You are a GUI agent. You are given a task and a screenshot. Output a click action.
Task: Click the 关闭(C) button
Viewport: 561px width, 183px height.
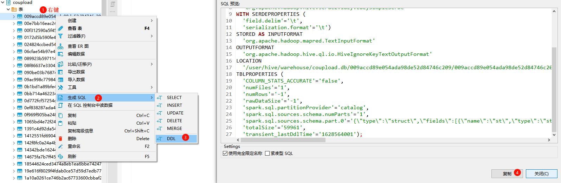click(x=541, y=174)
